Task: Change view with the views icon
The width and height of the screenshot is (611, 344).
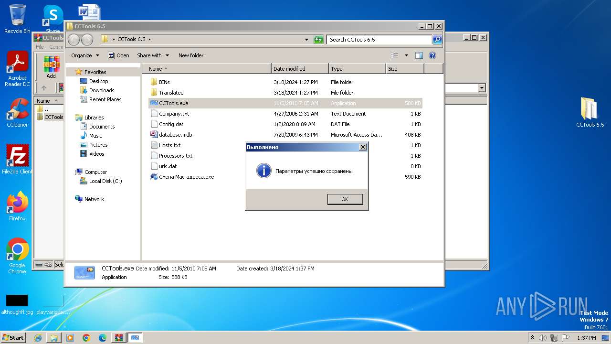Action: (x=394, y=55)
